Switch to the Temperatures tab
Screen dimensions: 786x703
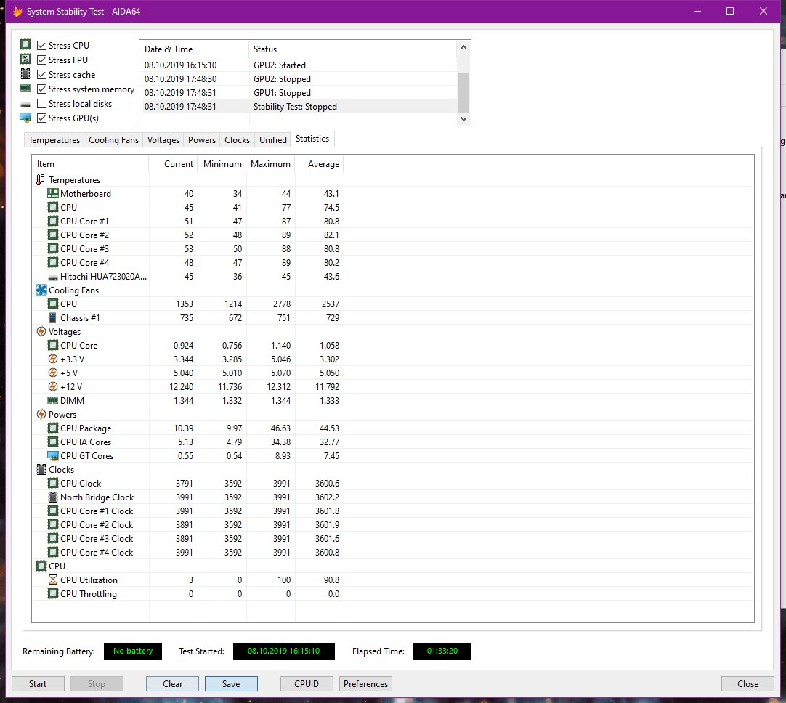(54, 139)
